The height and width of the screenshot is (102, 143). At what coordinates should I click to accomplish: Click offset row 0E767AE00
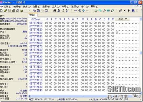pyautogui.click(x=36, y=23)
